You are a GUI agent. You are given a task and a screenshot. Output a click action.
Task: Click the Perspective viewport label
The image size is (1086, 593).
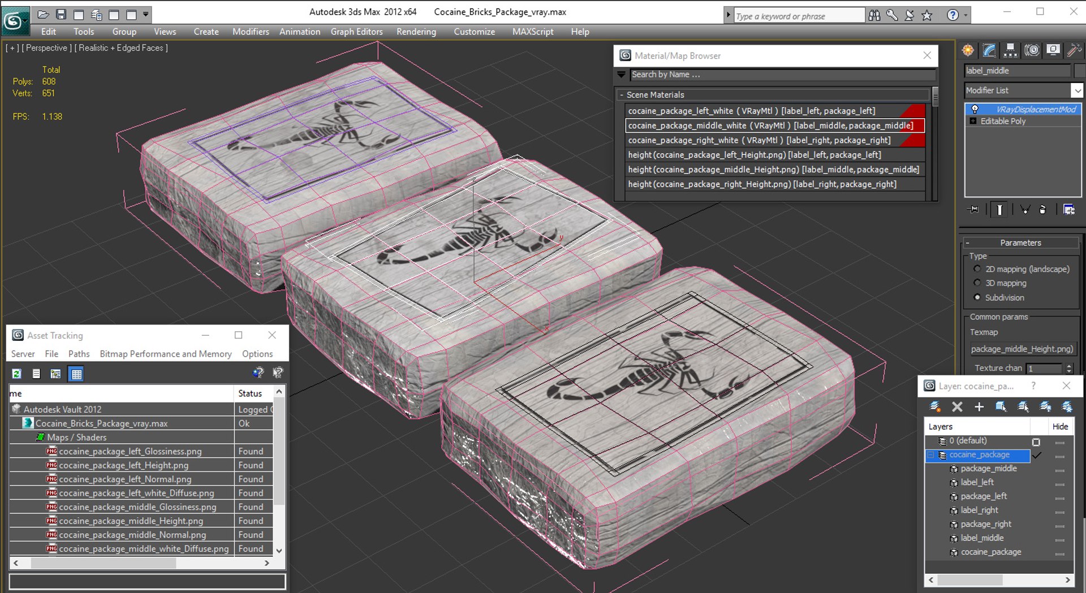pos(46,48)
